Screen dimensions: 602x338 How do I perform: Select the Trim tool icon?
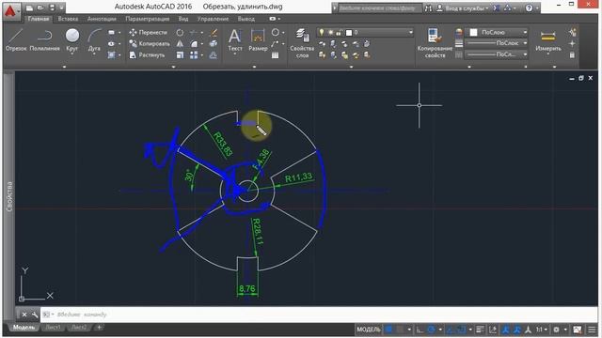click(195, 33)
